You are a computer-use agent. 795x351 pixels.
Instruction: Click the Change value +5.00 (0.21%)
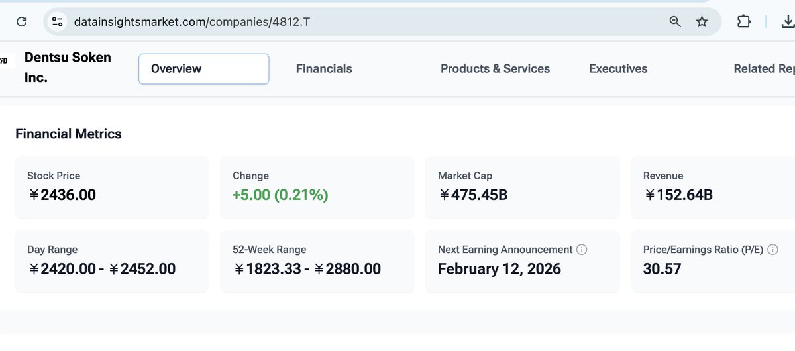pos(280,195)
